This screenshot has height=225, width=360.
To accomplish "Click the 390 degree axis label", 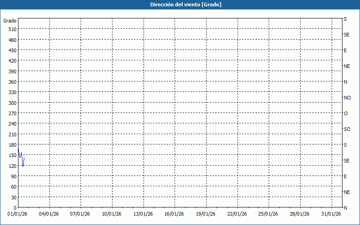I will 13,72.
